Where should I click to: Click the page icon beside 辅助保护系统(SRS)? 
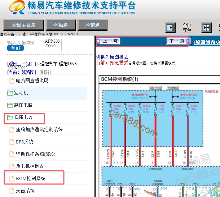point(12,154)
